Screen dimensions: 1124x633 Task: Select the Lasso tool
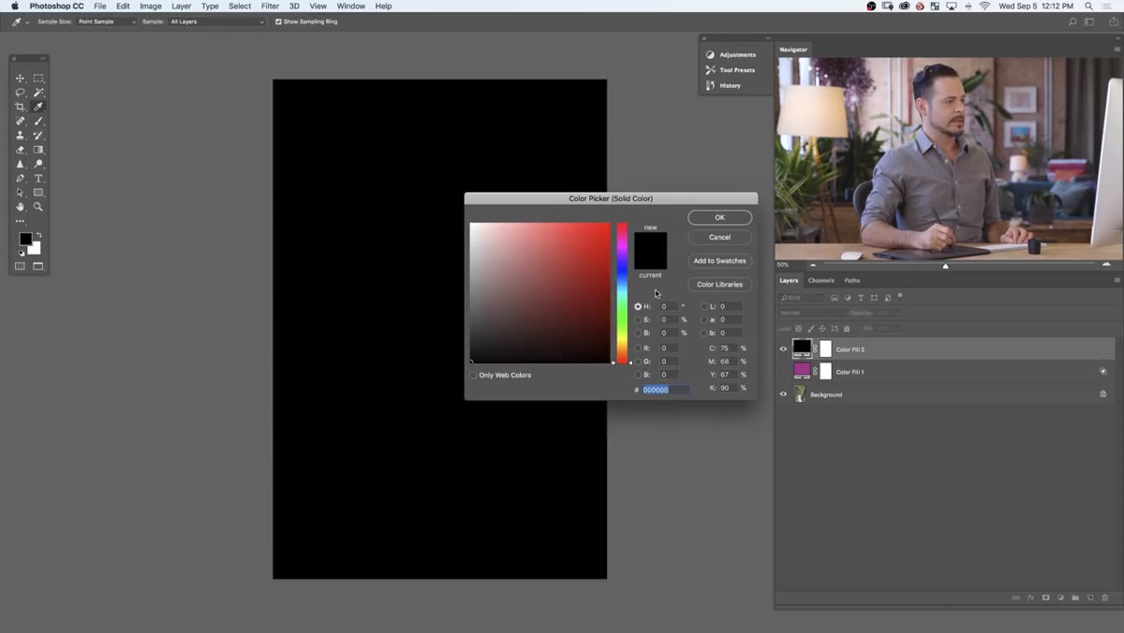pos(20,93)
